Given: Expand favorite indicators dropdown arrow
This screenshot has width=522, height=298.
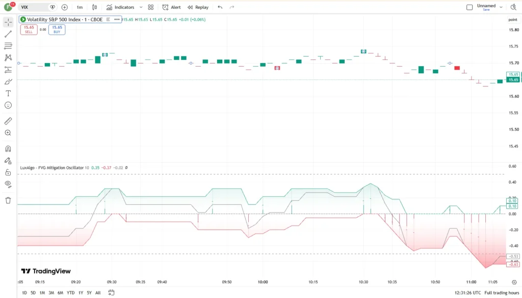Looking at the screenshot, I should coord(141,7).
